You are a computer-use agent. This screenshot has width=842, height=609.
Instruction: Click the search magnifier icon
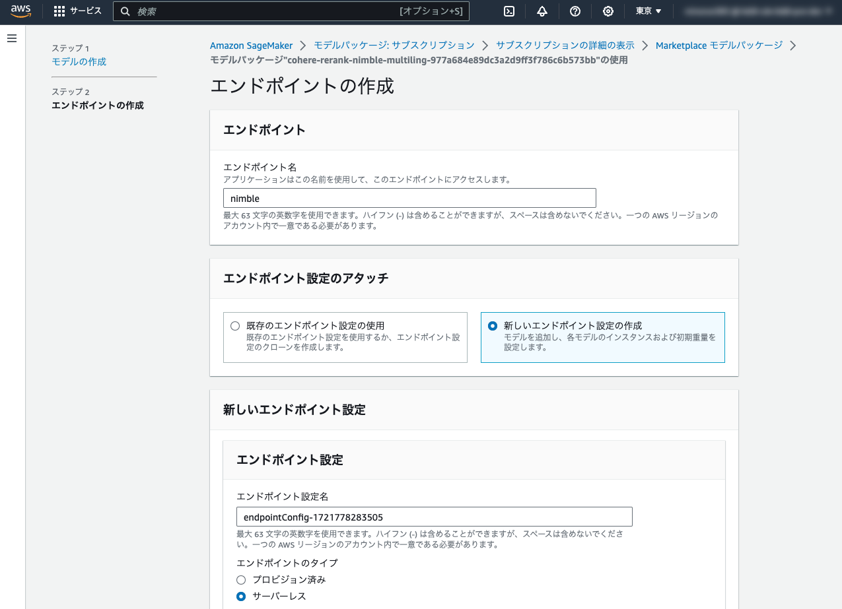point(125,11)
